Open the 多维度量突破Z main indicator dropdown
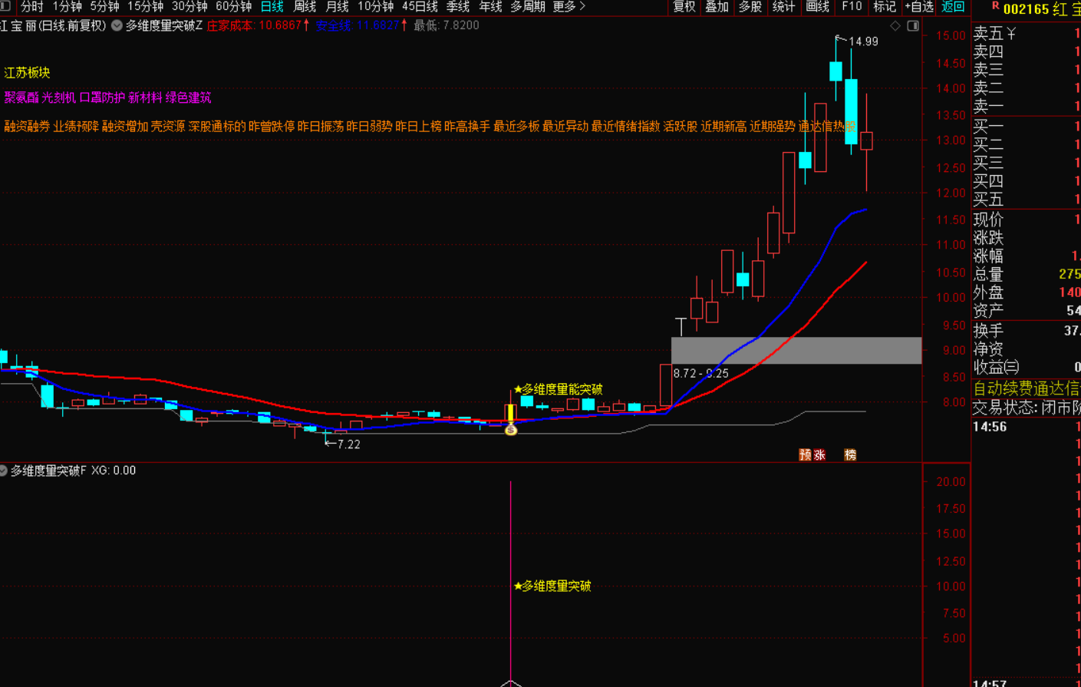Image resolution: width=1081 pixels, height=687 pixels. [117, 25]
